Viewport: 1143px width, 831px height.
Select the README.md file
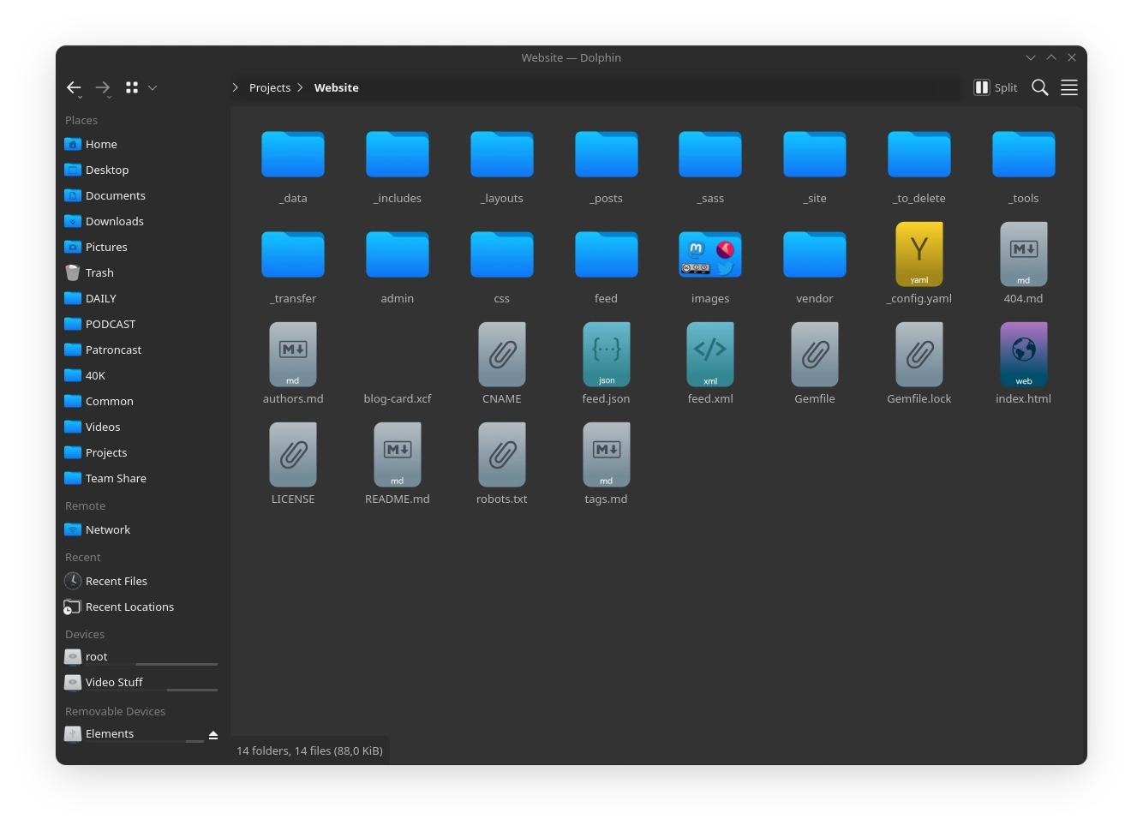398,465
